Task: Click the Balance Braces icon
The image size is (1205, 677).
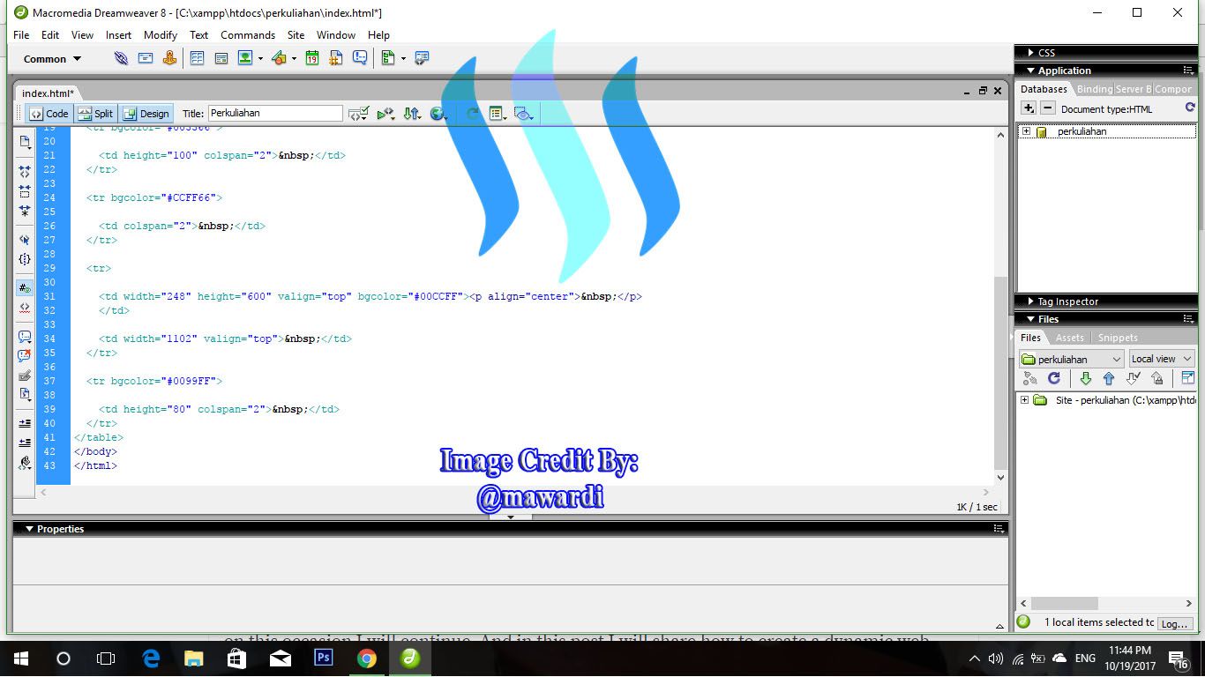Action: click(25, 259)
